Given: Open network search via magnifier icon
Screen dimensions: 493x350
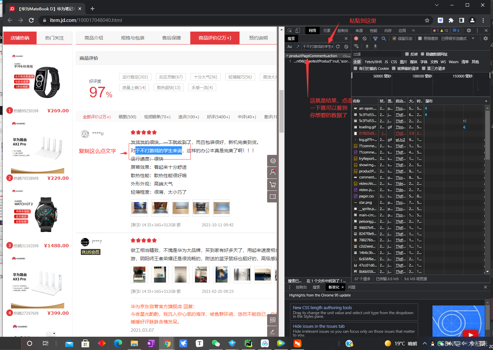Looking at the screenshot, I should click(384, 39).
